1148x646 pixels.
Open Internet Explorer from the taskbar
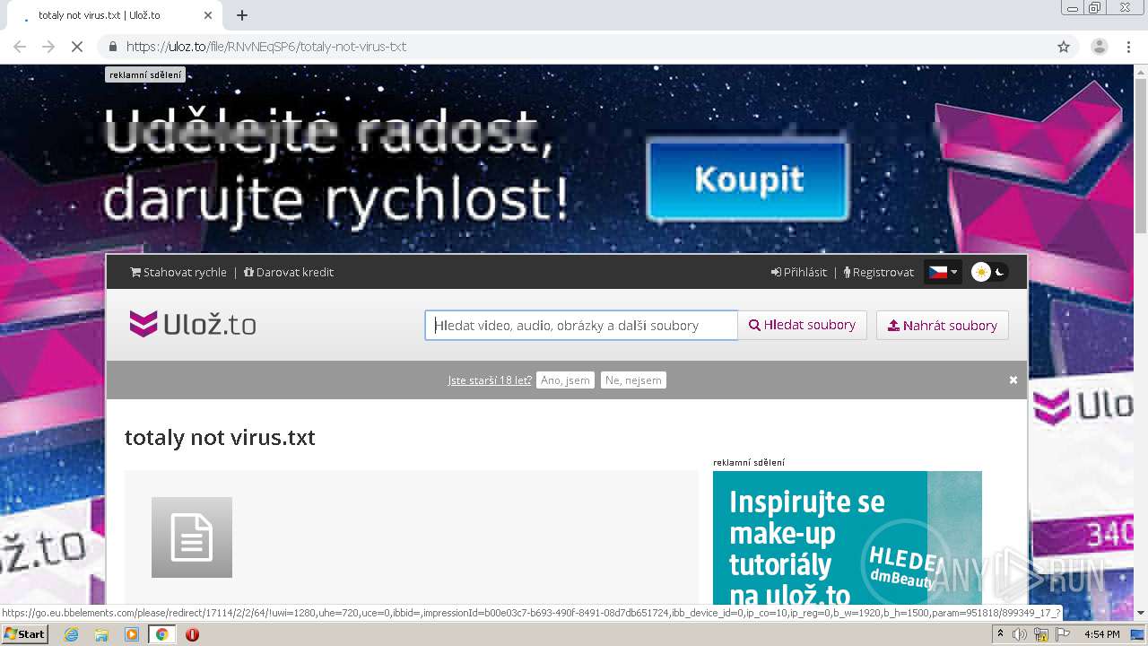[x=71, y=634]
